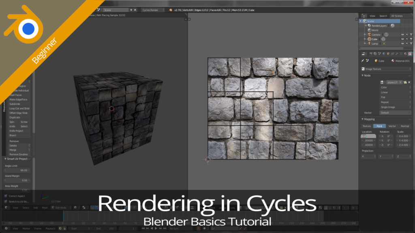This screenshot has height=233, width=415.
Task: Click the Cube mesh icon in the outliner
Action: coord(369,39)
